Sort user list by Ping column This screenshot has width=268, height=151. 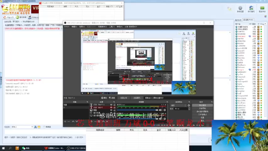coord(262,24)
